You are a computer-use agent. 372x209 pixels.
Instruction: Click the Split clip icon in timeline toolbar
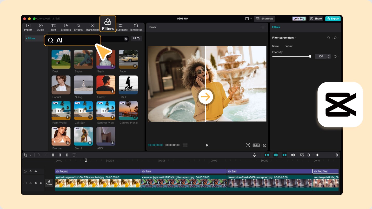tap(53, 155)
